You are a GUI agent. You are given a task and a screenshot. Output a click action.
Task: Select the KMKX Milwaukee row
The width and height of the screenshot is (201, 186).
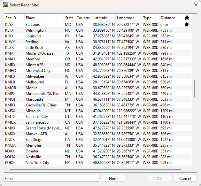click(98, 76)
